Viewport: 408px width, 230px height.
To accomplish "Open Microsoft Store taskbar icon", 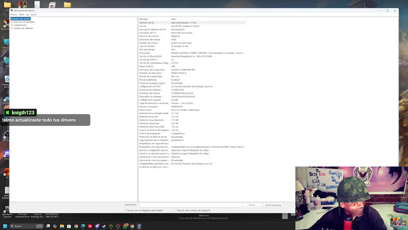I will click(x=69, y=226).
